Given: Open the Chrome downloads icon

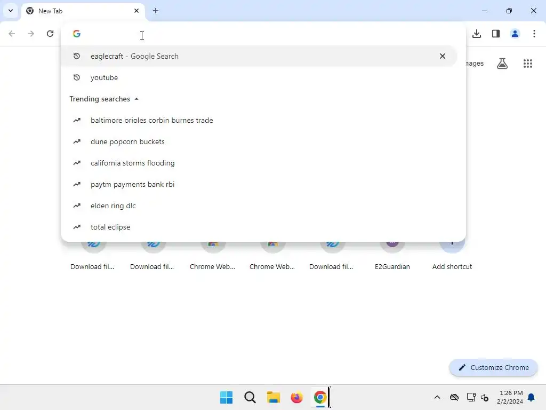Looking at the screenshot, I should click(477, 34).
